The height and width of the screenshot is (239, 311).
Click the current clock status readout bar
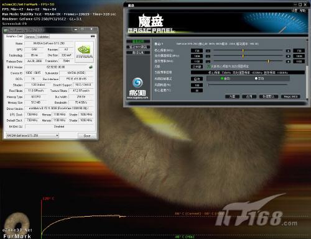(248, 73)
